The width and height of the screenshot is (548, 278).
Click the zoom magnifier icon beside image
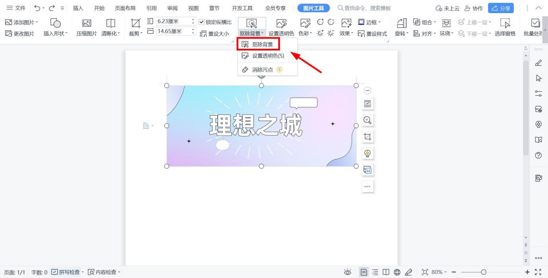(368, 120)
